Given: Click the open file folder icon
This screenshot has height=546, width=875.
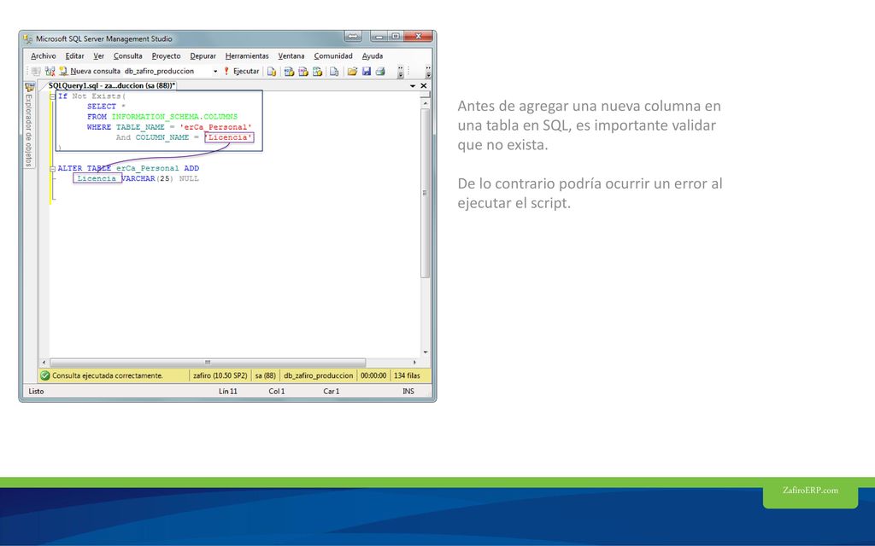Looking at the screenshot, I should click(x=352, y=72).
